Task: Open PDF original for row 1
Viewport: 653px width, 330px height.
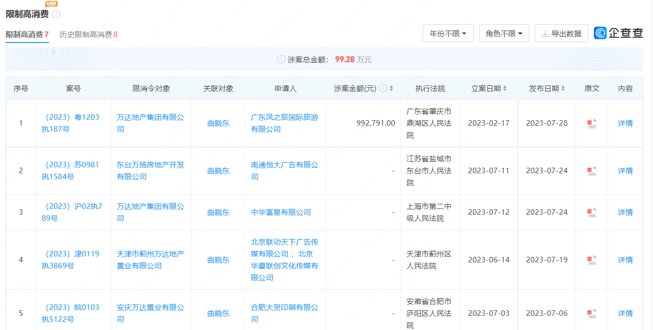Action: point(592,123)
